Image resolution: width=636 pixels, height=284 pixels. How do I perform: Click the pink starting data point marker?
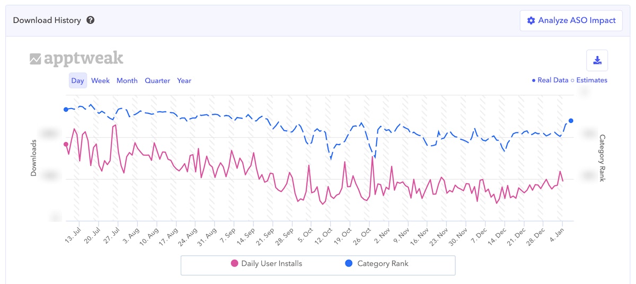pos(66,144)
